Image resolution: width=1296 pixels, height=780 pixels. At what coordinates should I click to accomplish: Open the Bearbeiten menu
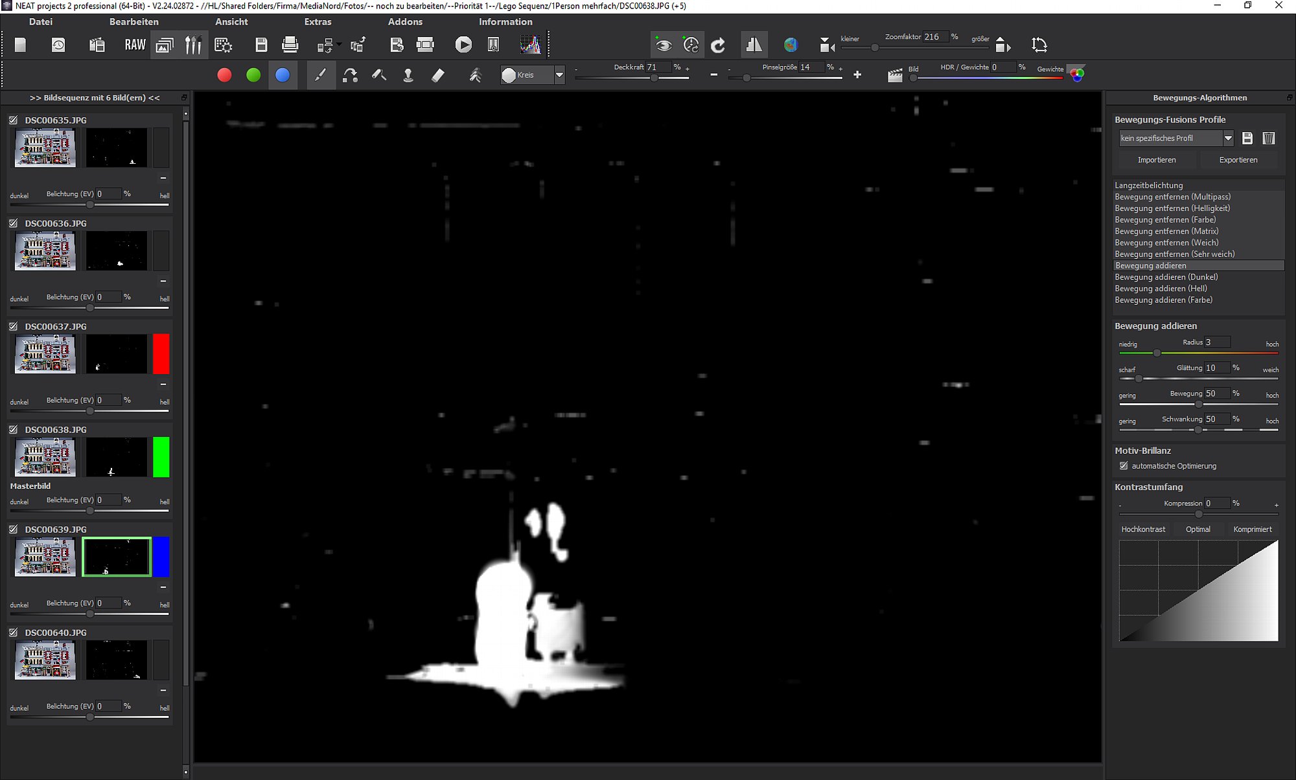click(x=133, y=21)
